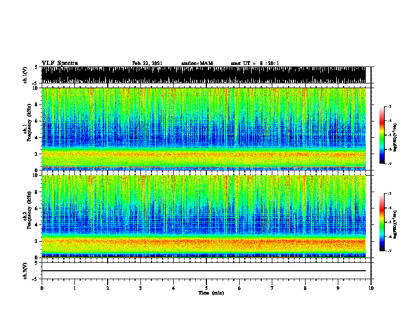This screenshot has height=323, width=418.
Task: Click the "ch.1(V)" waveform axis label
Action: tap(25, 75)
